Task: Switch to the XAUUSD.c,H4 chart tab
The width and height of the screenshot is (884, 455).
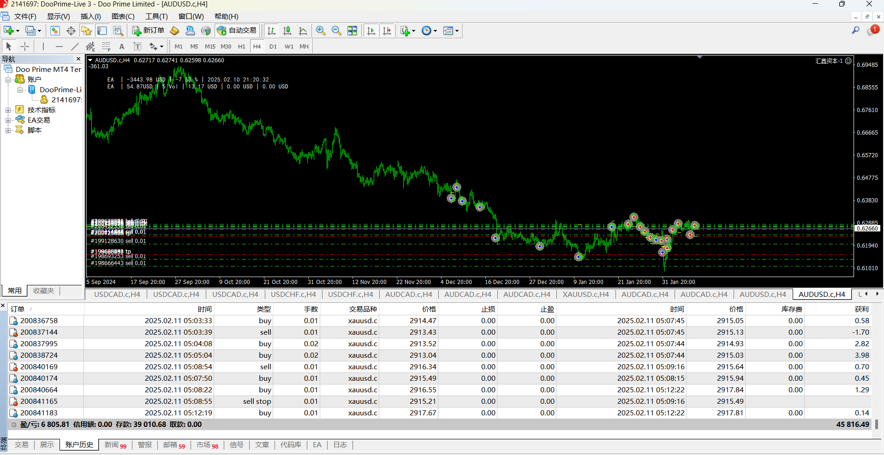Action: (585, 294)
